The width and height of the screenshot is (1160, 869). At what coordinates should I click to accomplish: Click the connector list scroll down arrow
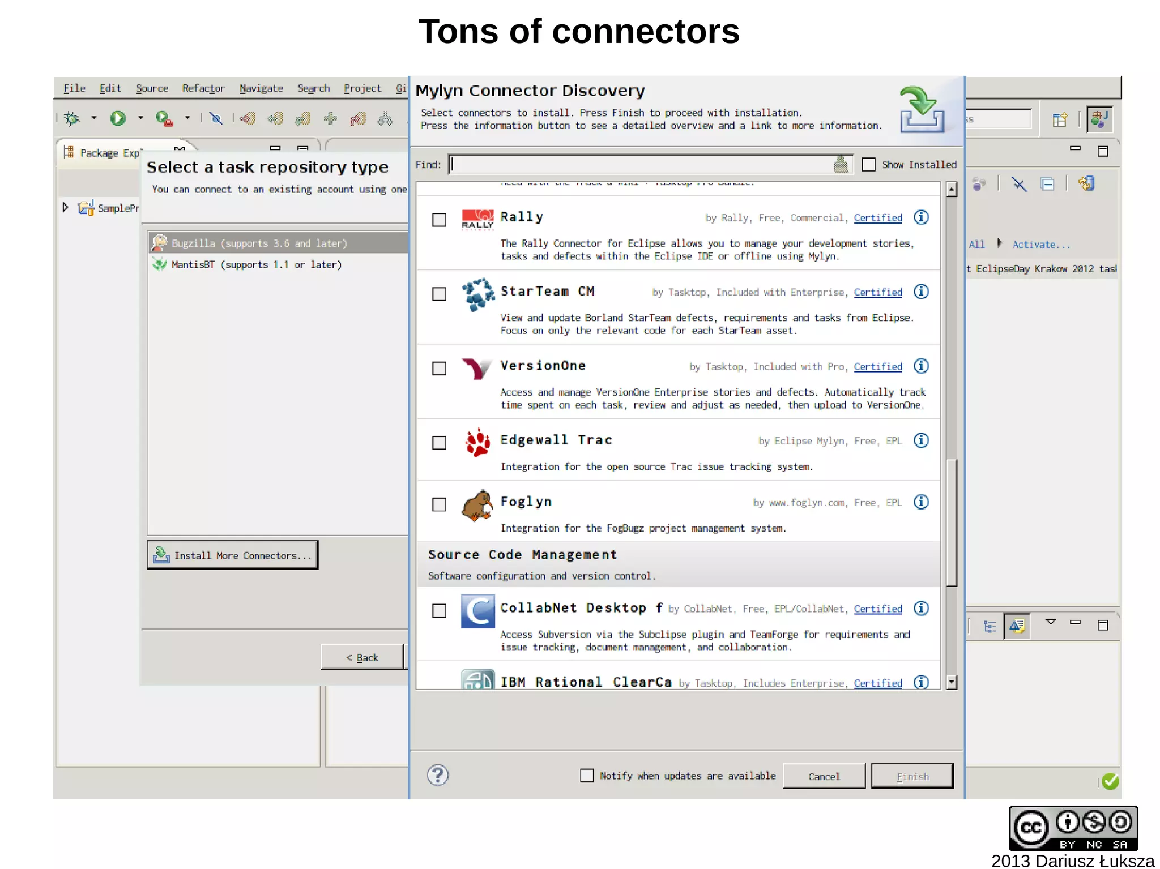click(952, 682)
